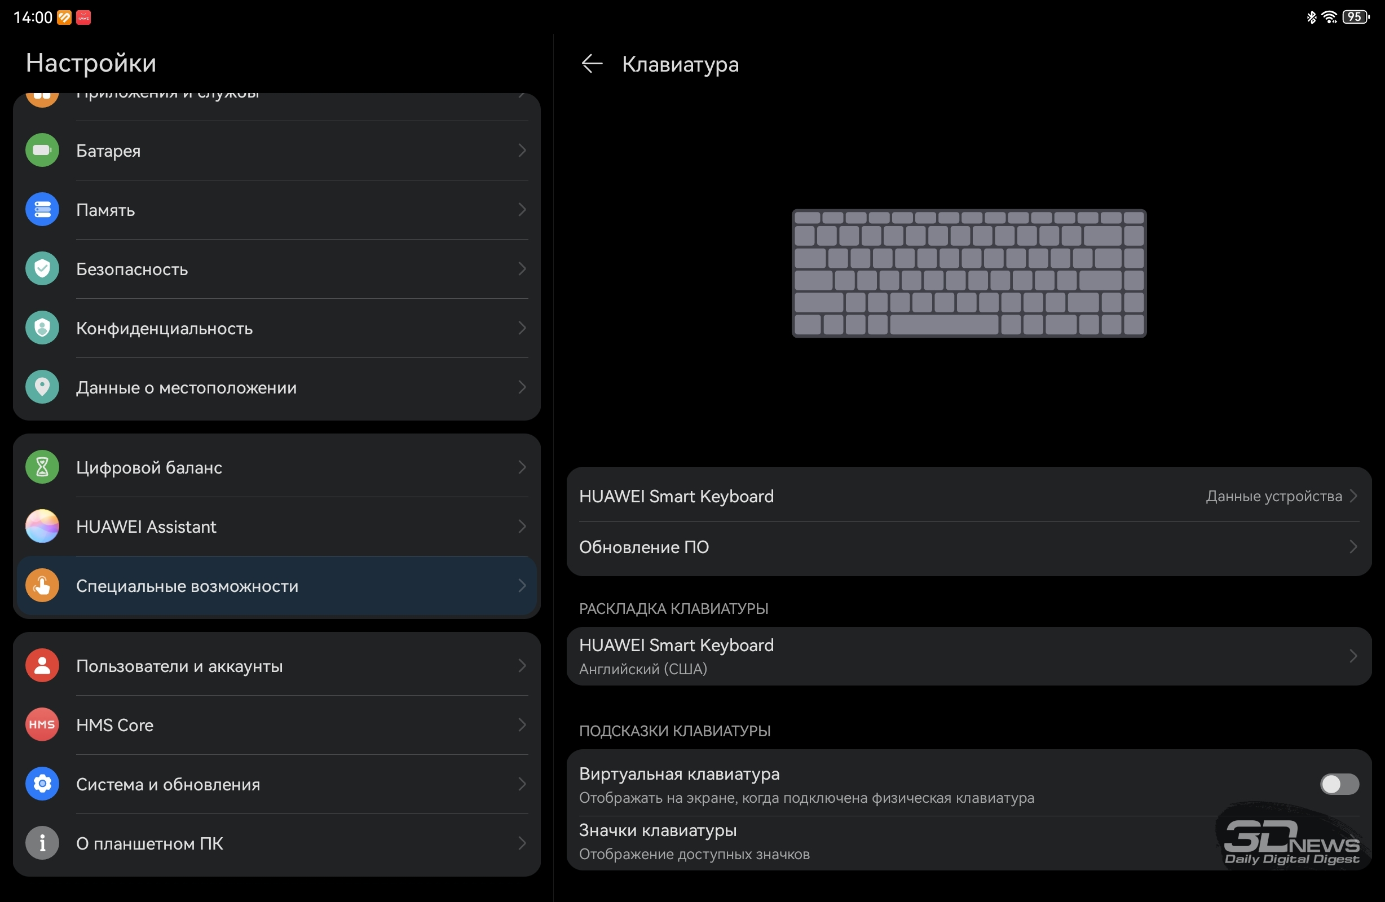The width and height of the screenshot is (1385, 902).
Task: Expand Данные устройства chevron
Action: coord(1353,496)
